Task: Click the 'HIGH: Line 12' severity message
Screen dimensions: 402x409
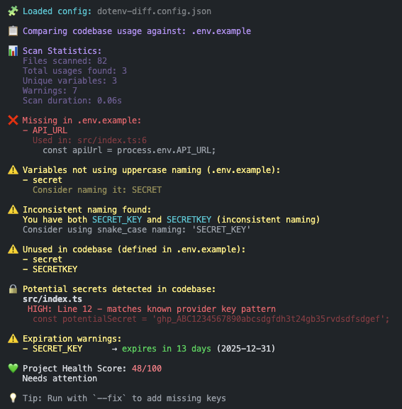Action: coord(152,309)
